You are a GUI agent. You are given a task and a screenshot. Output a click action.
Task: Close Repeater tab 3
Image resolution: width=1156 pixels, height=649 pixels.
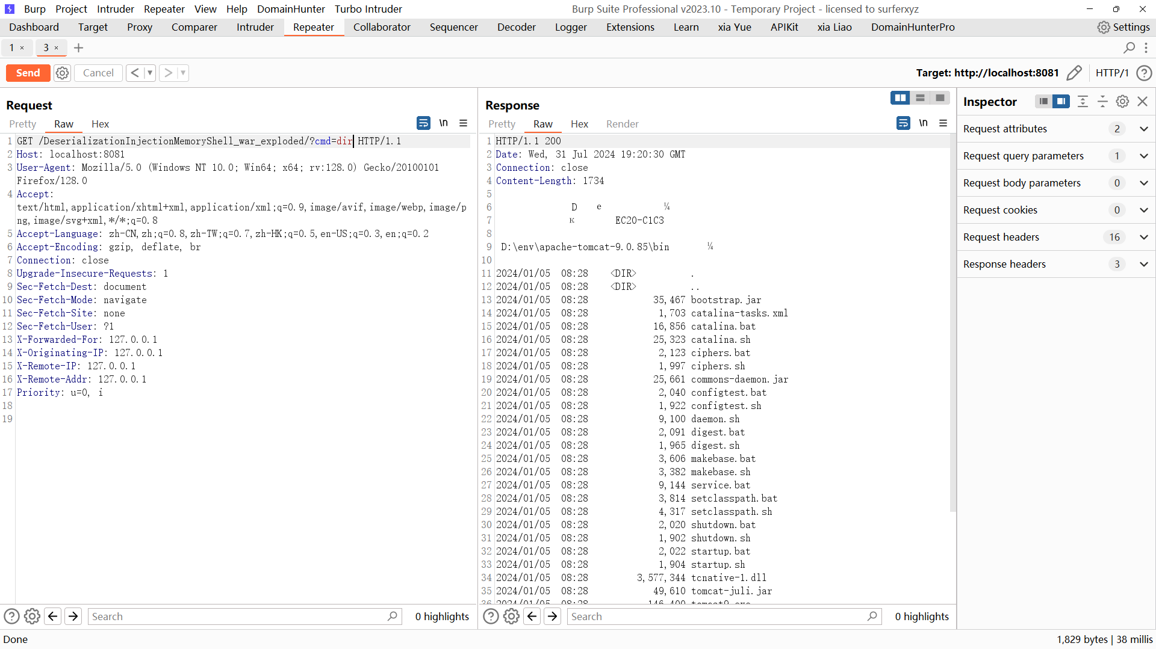pos(57,48)
